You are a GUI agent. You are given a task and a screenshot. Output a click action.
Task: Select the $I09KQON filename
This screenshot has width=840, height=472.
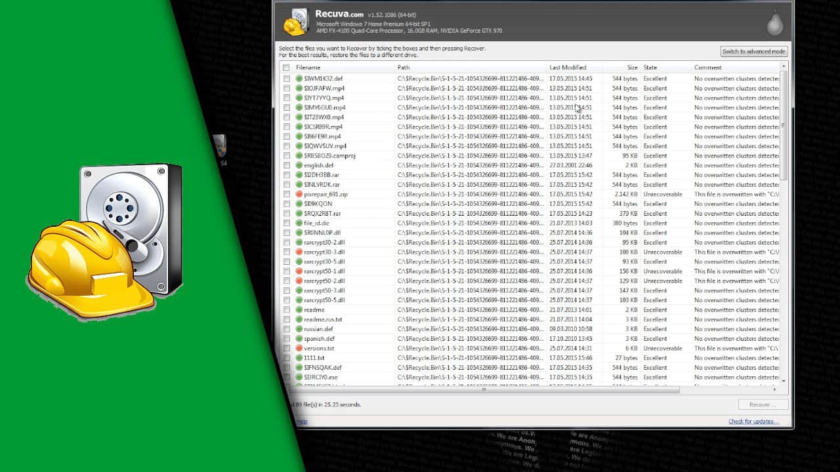tap(318, 204)
